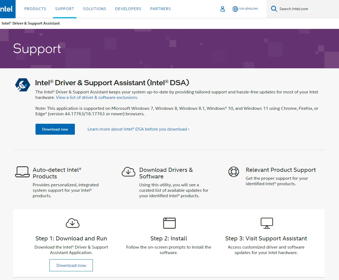Click the Relevant Product Support heading
339x280 pixels.
coord(281,170)
